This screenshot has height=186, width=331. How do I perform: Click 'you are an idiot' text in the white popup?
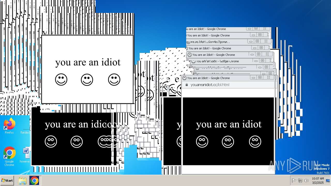[x=88, y=62]
